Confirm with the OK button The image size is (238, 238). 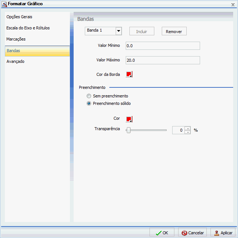[162, 233]
